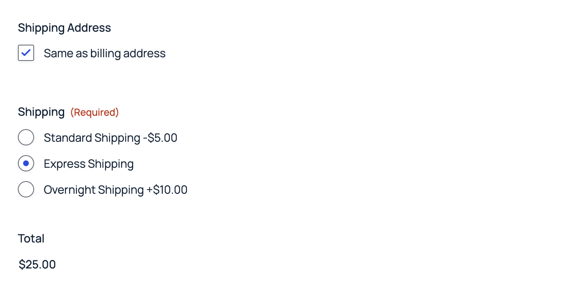The width and height of the screenshot is (574, 290).
Task: Click the Overnight Shipping label text
Action: click(x=93, y=190)
